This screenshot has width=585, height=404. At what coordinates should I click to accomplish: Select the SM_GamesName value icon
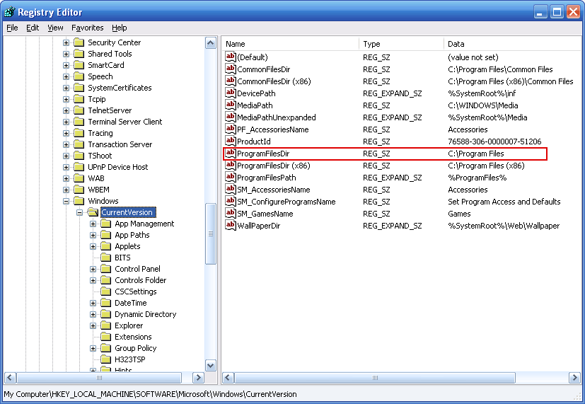pyautogui.click(x=231, y=214)
